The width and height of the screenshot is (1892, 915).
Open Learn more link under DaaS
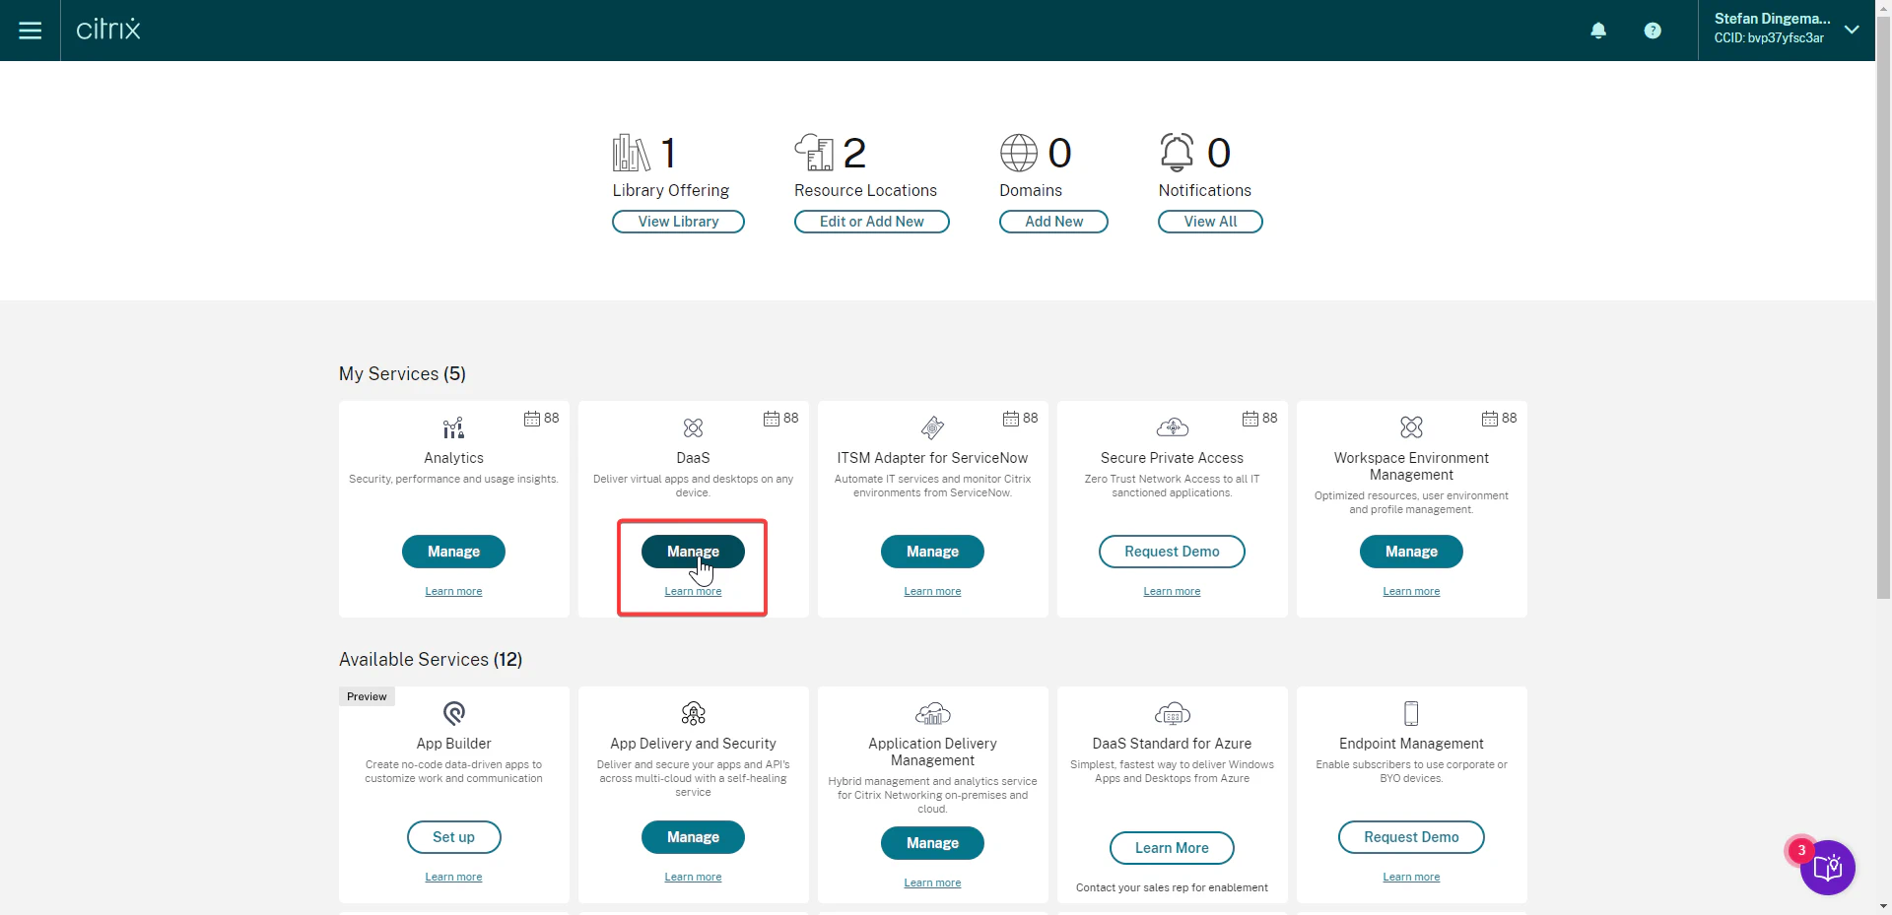[693, 591]
